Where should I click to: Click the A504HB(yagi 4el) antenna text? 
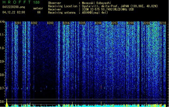(x=95, y=13)
